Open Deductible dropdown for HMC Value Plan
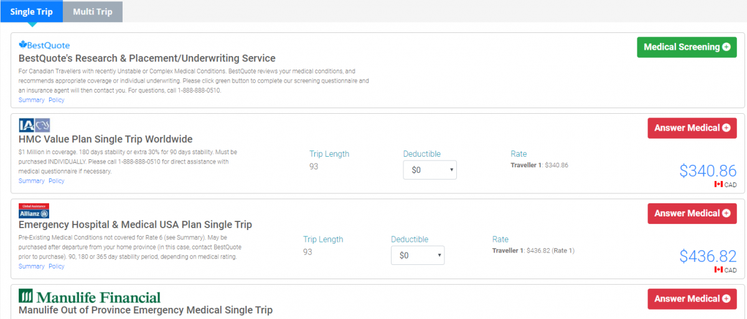747x319 pixels. 430,170
